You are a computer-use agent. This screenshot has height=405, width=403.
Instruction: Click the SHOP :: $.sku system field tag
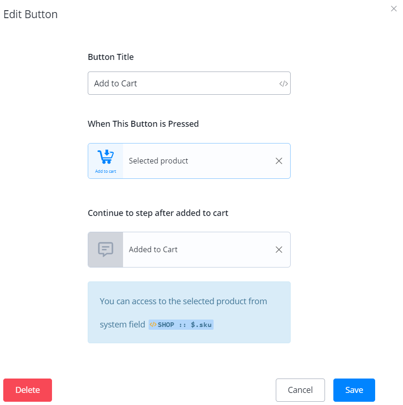click(x=184, y=325)
